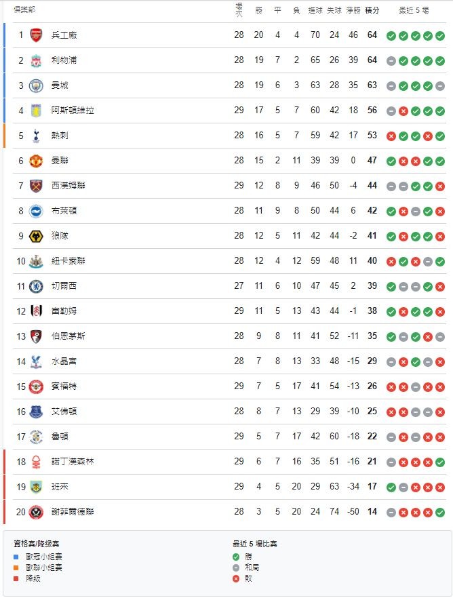
Task: Click the blue 歐冠小組賽 legend swatch
Action: click(x=17, y=557)
